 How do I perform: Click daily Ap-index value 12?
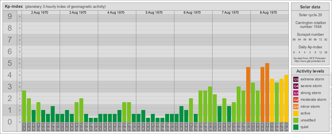coord(320,52)
